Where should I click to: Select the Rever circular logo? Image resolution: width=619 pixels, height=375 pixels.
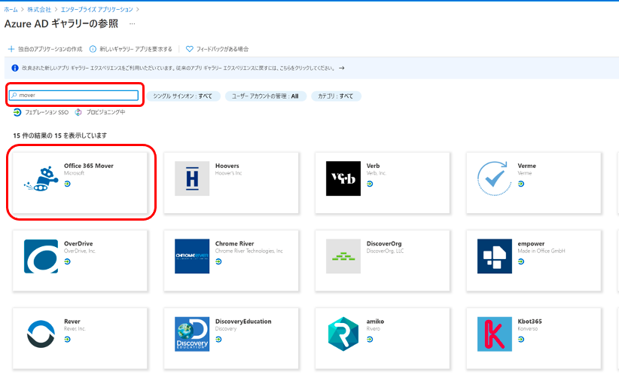click(41, 334)
